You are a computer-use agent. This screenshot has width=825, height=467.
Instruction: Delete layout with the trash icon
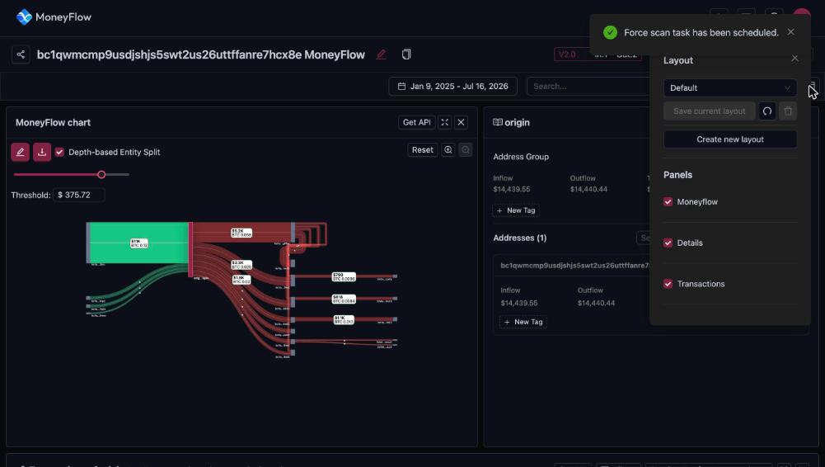pos(788,111)
